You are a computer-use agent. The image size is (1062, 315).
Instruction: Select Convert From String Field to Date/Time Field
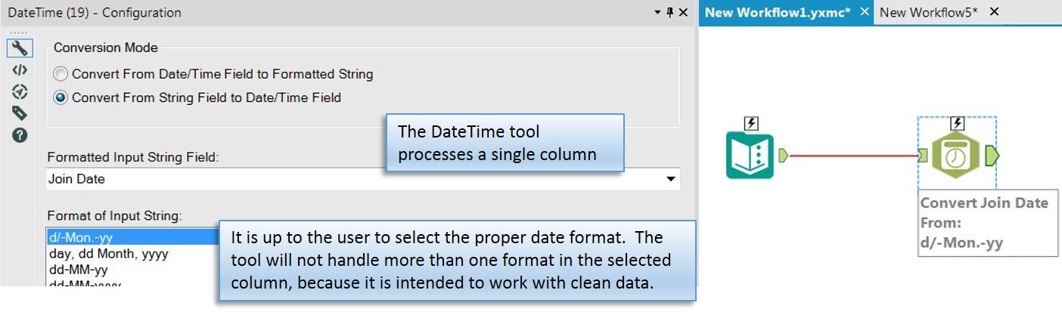coord(197,97)
